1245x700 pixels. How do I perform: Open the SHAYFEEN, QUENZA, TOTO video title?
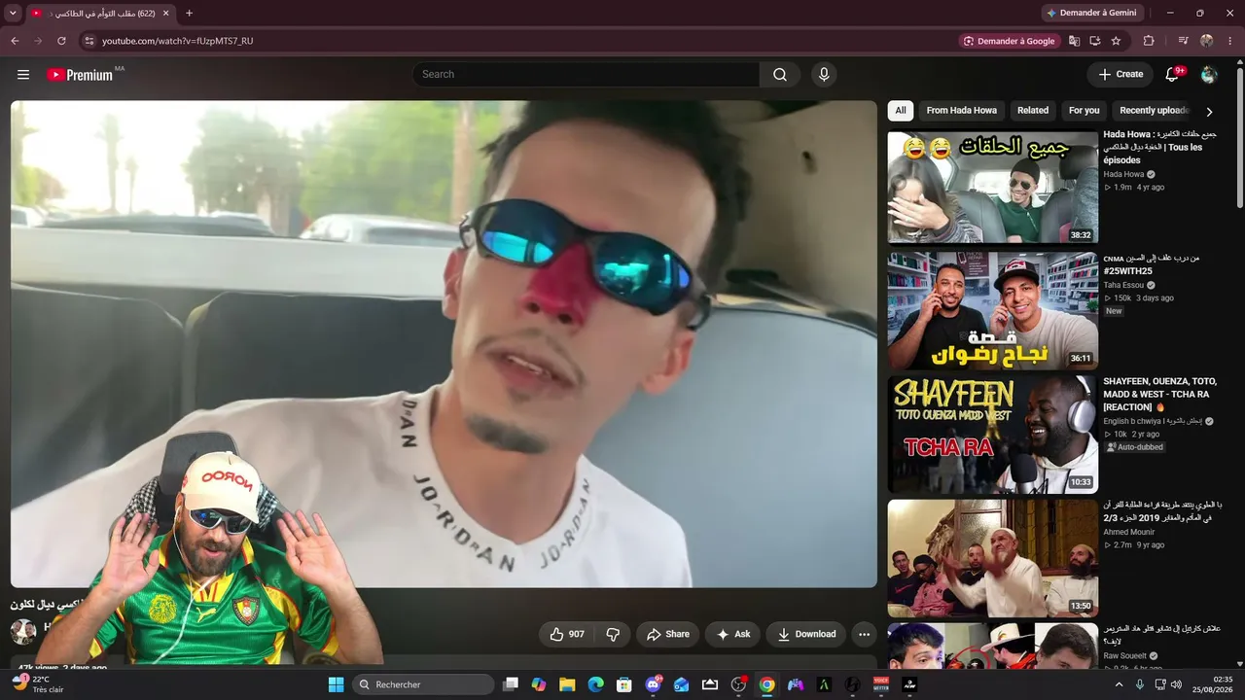click(x=1159, y=394)
